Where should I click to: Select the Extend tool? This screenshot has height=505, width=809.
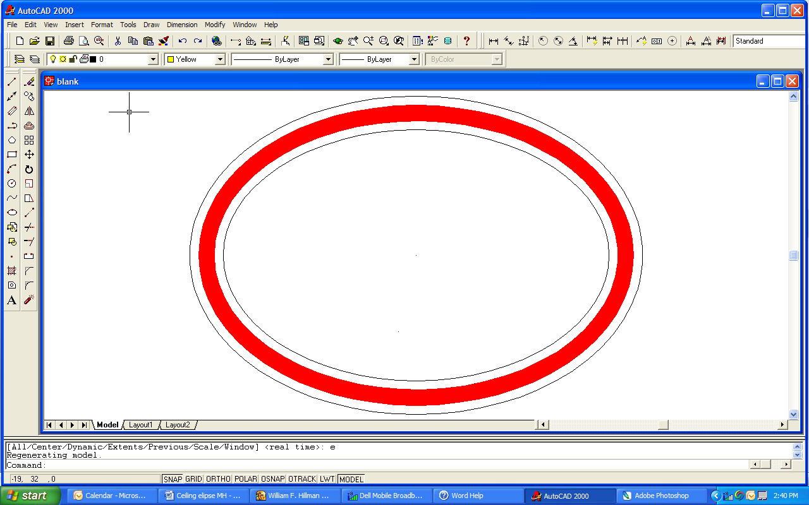click(x=29, y=242)
